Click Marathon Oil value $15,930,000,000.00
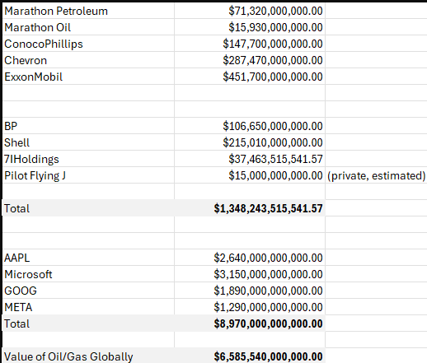The height and width of the screenshot is (363, 427). [x=250, y=27]
